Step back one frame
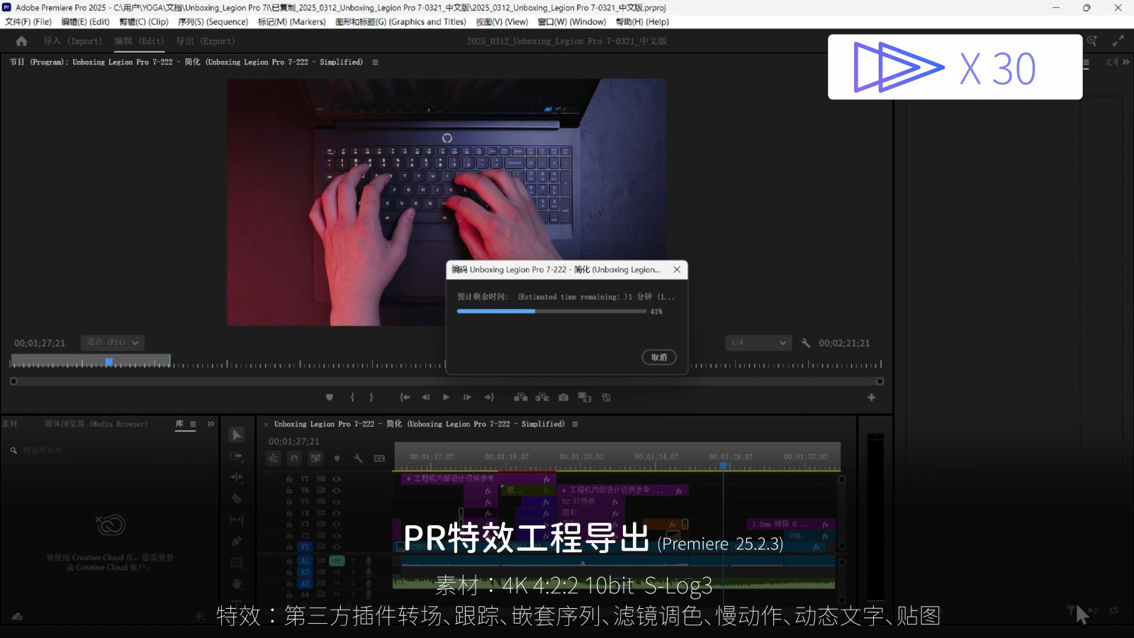 pos(425,398)
